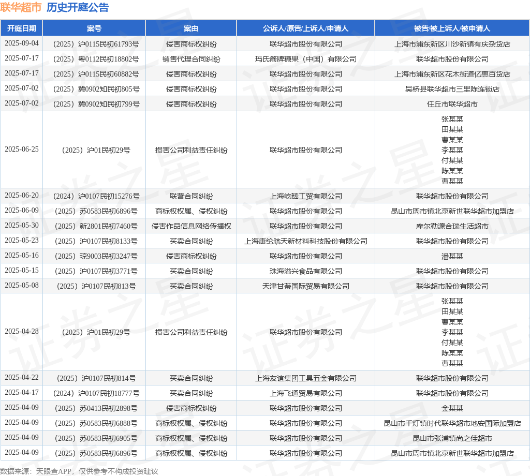Select the date cell 2025-06-25
The width and height of the screenshot is (530, 476).
tap(22, 150)
